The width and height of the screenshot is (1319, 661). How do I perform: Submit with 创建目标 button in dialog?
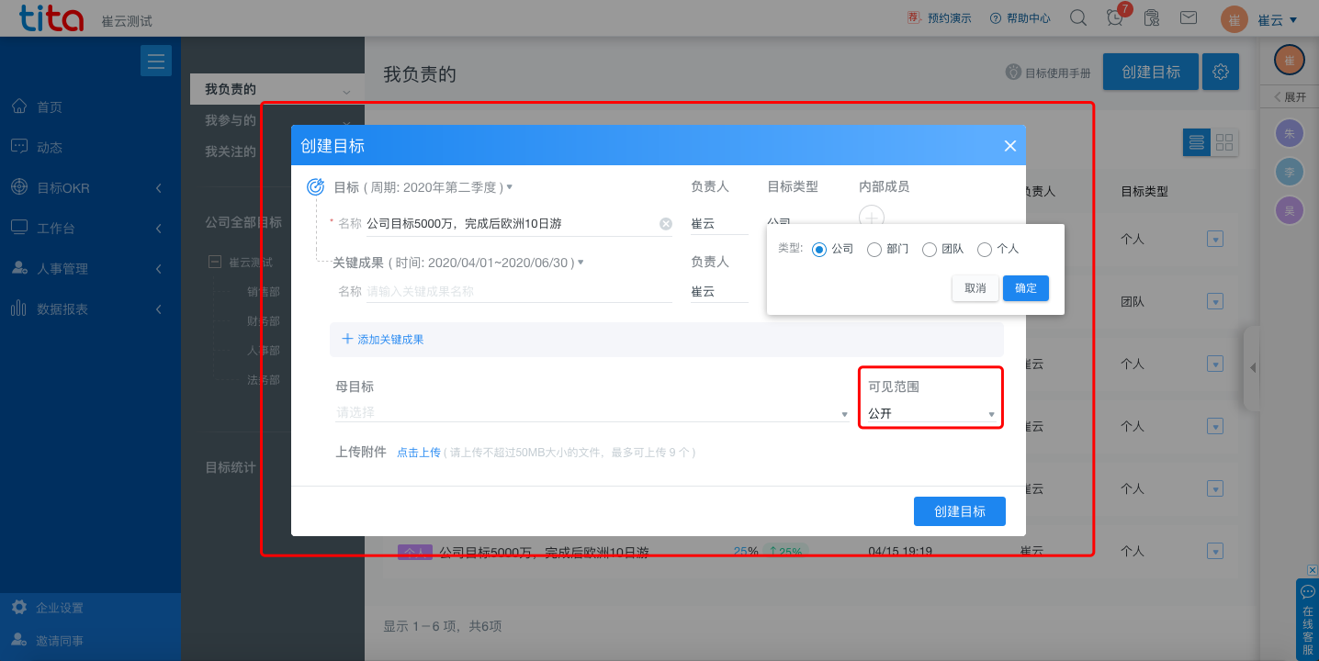(960, 511)
